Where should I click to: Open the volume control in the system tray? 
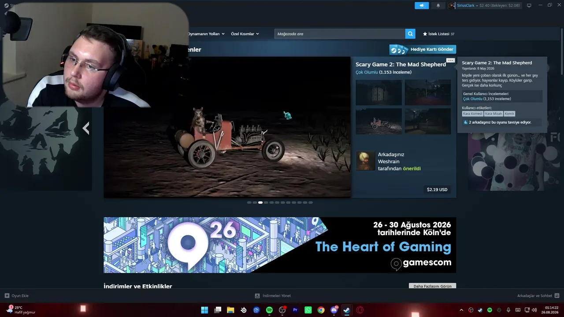pos(535,310)
